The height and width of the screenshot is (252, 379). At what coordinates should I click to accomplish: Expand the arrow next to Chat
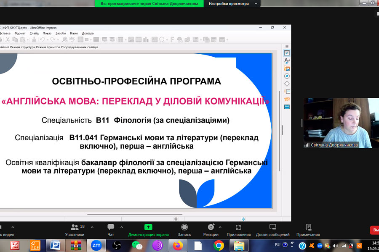[x=122, y=227]
